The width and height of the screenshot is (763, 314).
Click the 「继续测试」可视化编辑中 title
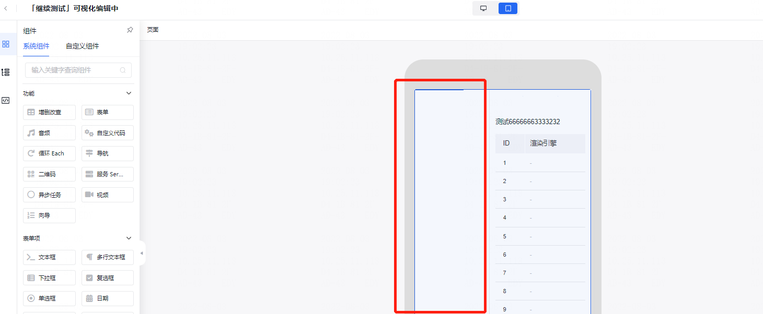pyautogui.click(x=74, y=8)
